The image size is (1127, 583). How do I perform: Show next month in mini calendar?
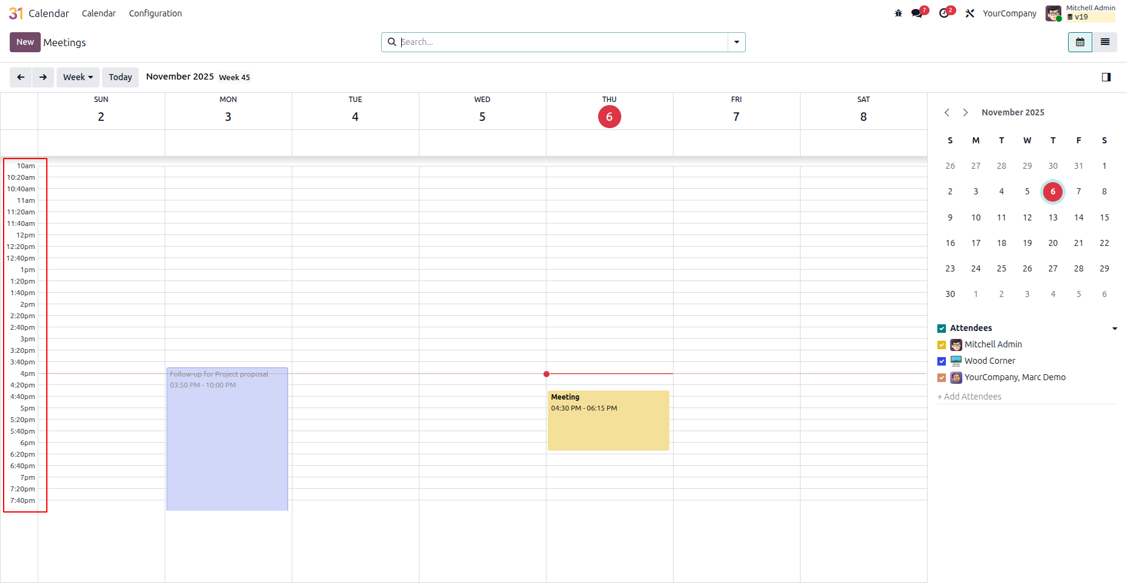pos(965,112)
